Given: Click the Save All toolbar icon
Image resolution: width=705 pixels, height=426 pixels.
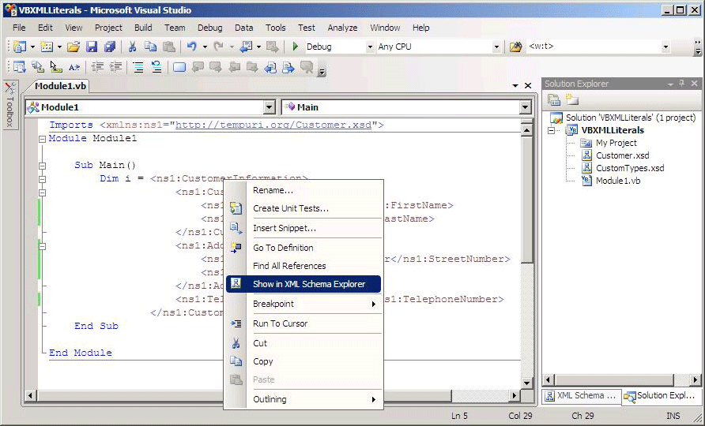Looking at the screenshot, I should coord(110,47).
